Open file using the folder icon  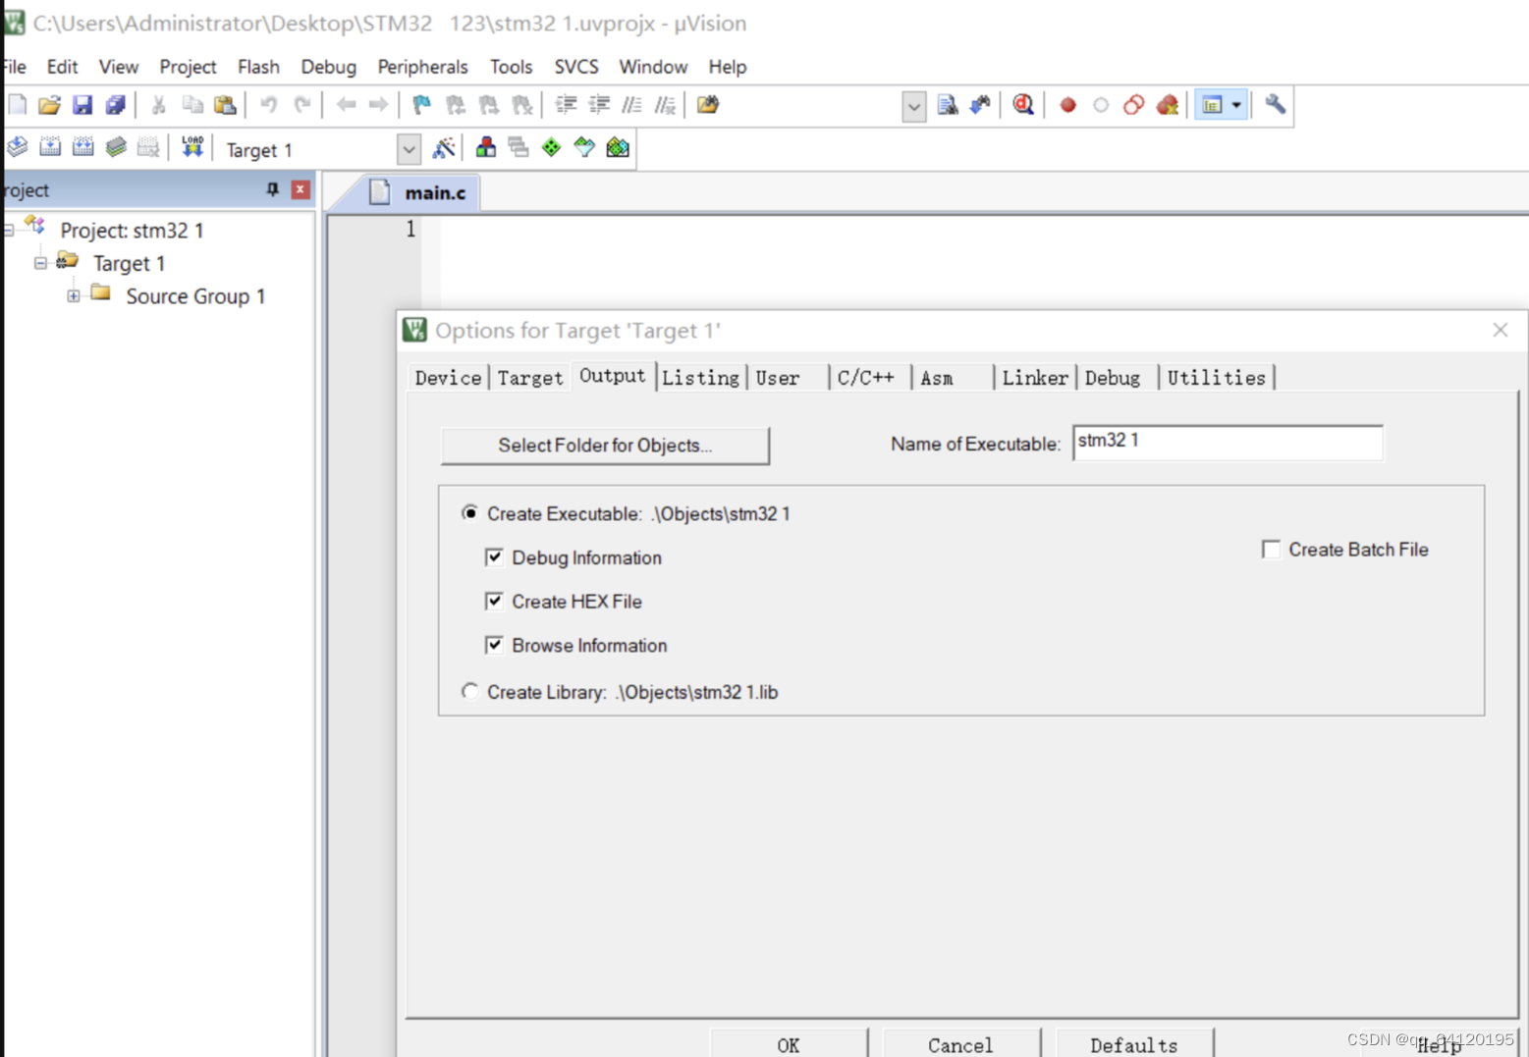(49, 105)
